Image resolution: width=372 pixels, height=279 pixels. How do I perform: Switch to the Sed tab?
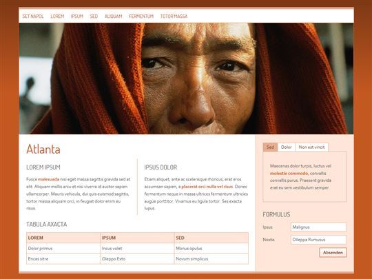coord(270,147)
